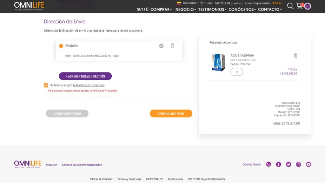
Task: Uncheck the privacy policy acceptance checkbox
Action: tap(46, 85)
